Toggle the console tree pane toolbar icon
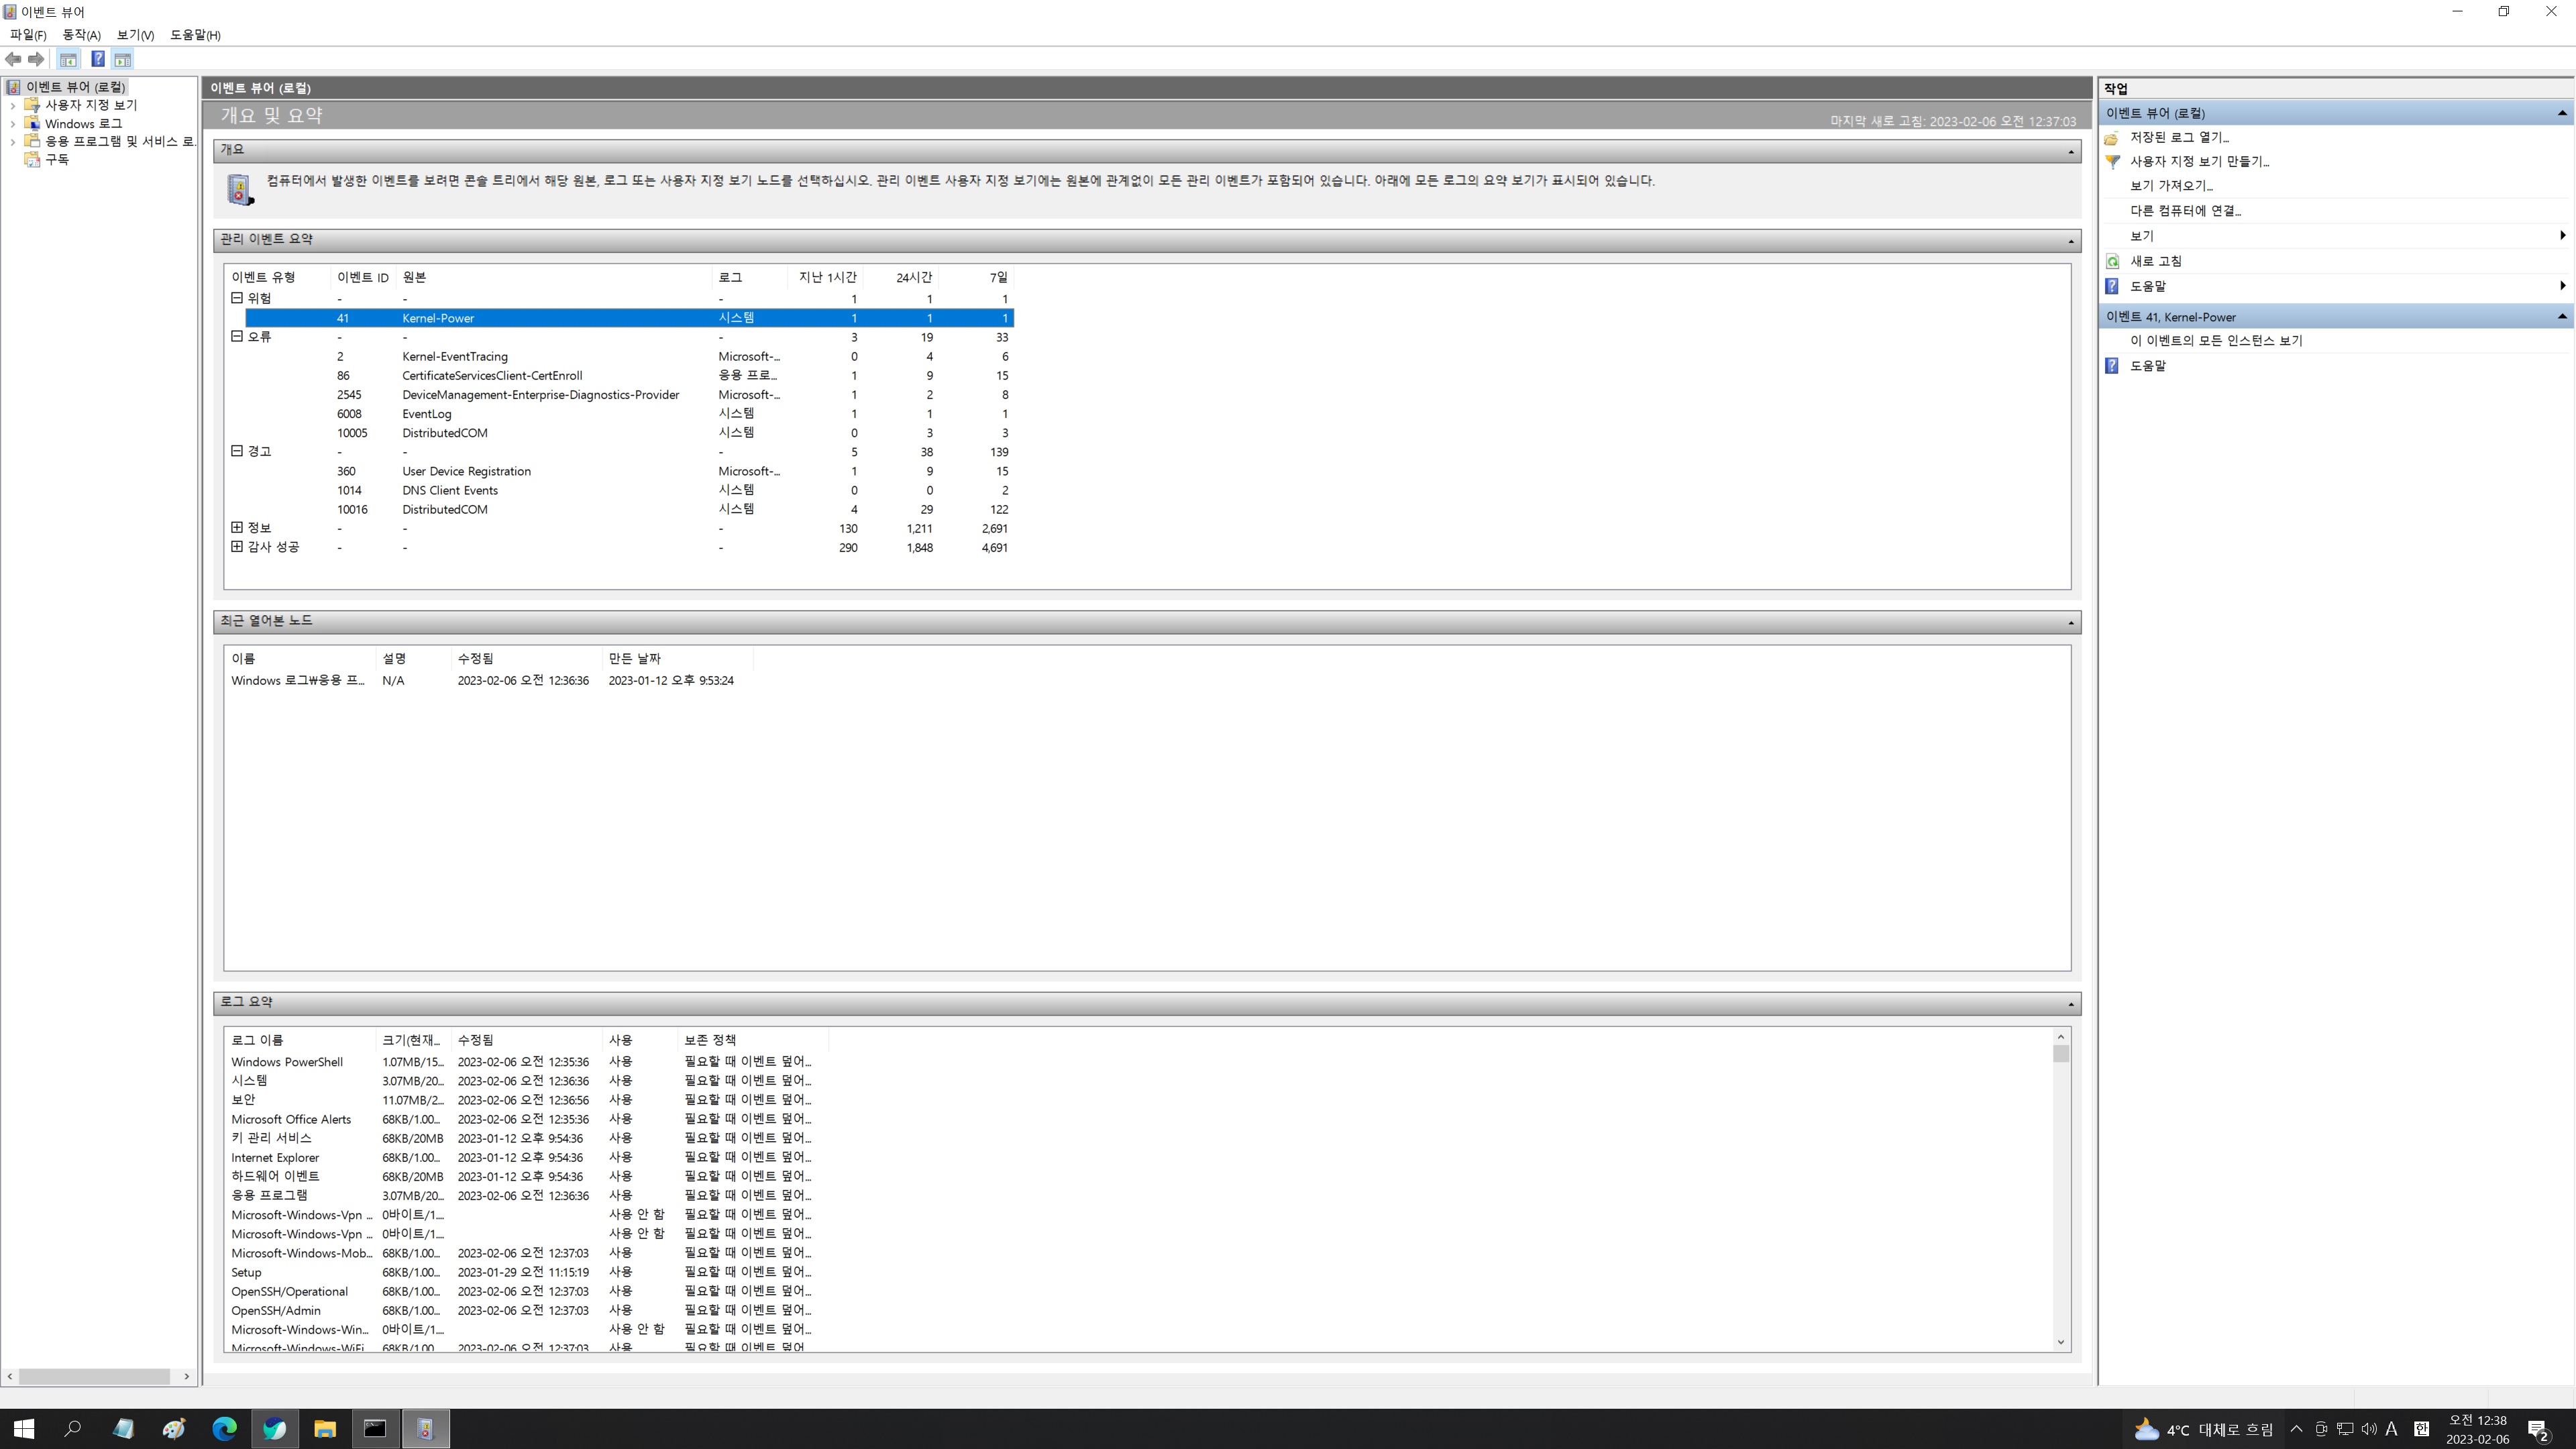Screen dimensions: 2576x1449 pyautogui.click(x=68, y=60)
